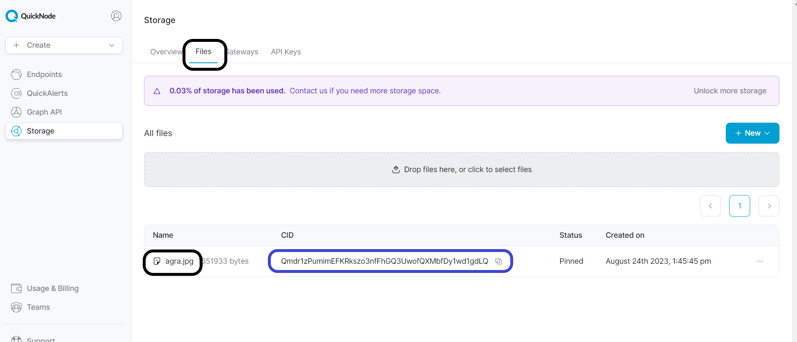Switch to the API Keys tab
797x342 pixels.
[285, 52]
